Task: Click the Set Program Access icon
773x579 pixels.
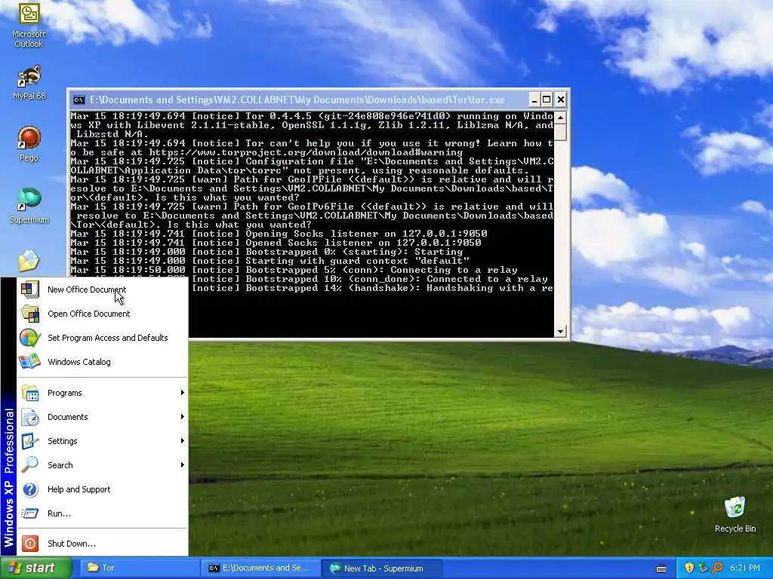Action: (x=30, y=338)
